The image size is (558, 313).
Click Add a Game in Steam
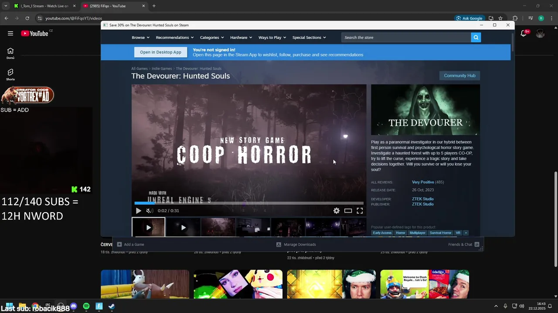[130, 244]
